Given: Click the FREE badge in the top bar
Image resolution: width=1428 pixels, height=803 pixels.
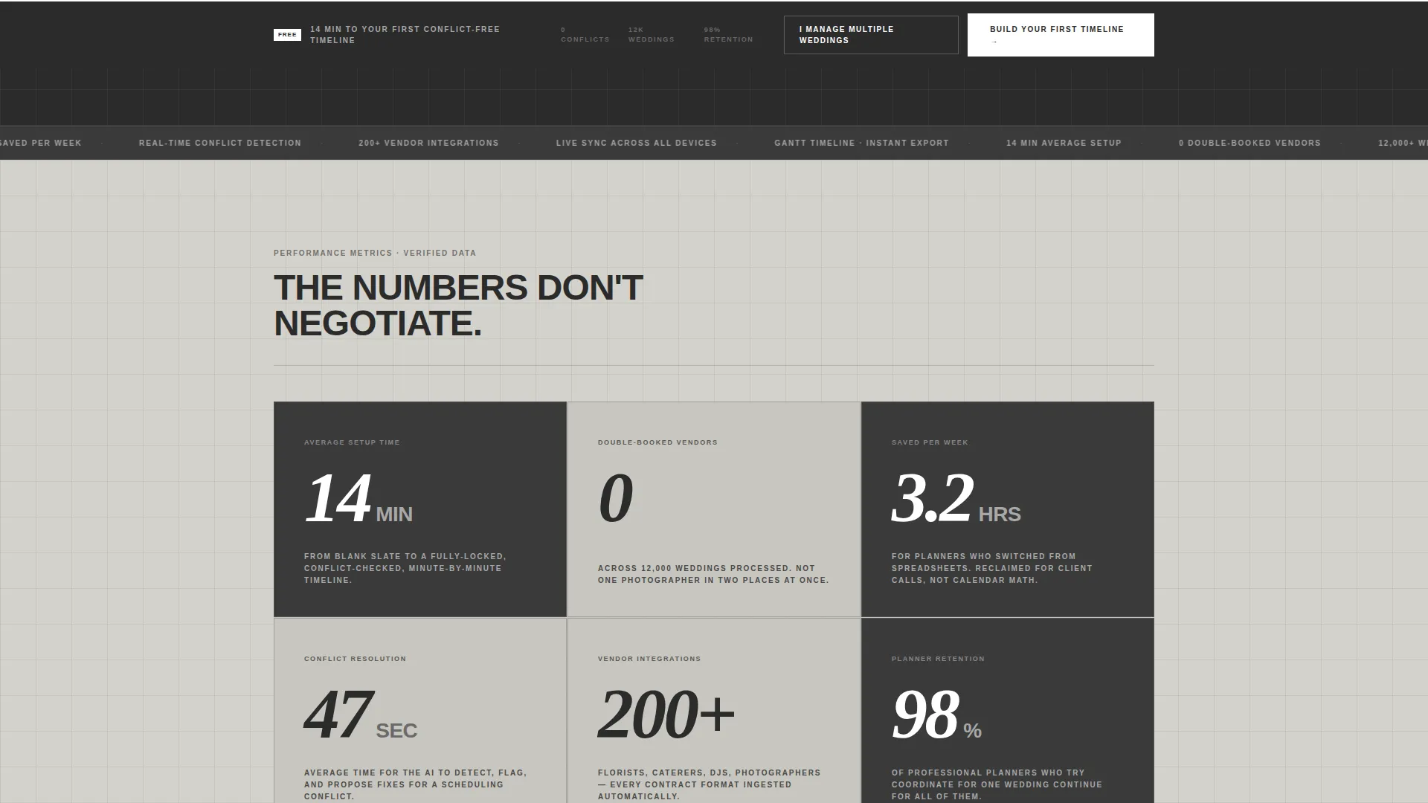Looking at the screenshot, I should pyautogui.click(x=287, y=35).
